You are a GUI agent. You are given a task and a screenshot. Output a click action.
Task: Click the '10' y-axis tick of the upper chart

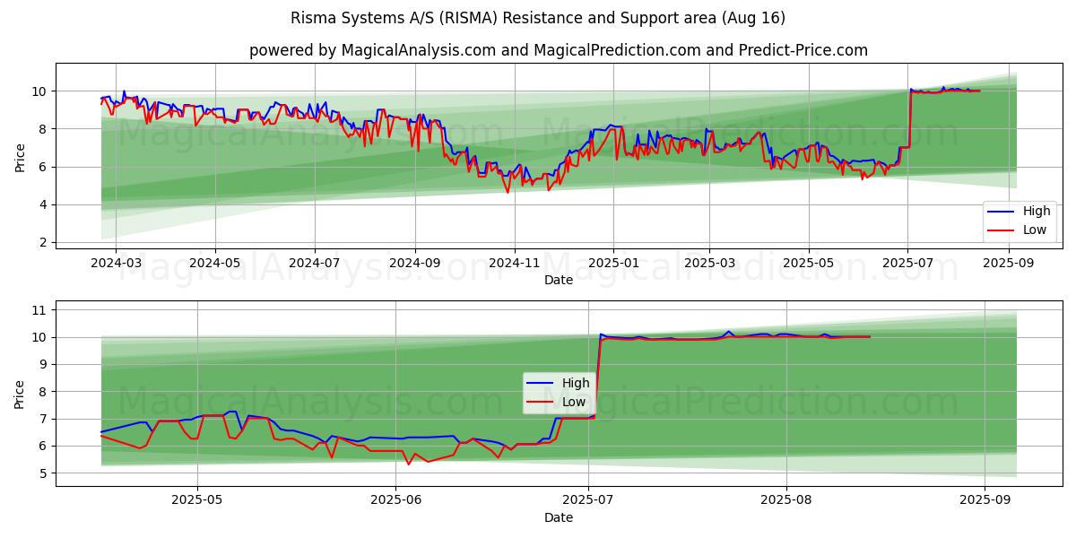click(x=41, y=91)
